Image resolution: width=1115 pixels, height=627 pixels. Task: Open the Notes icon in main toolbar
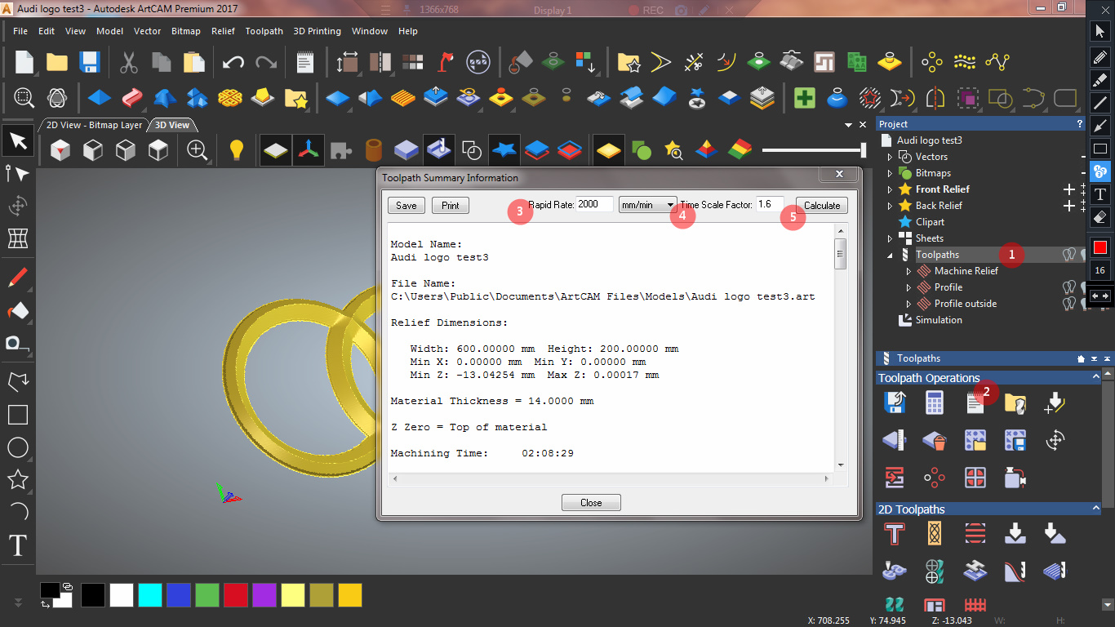[x=305, y=62]
